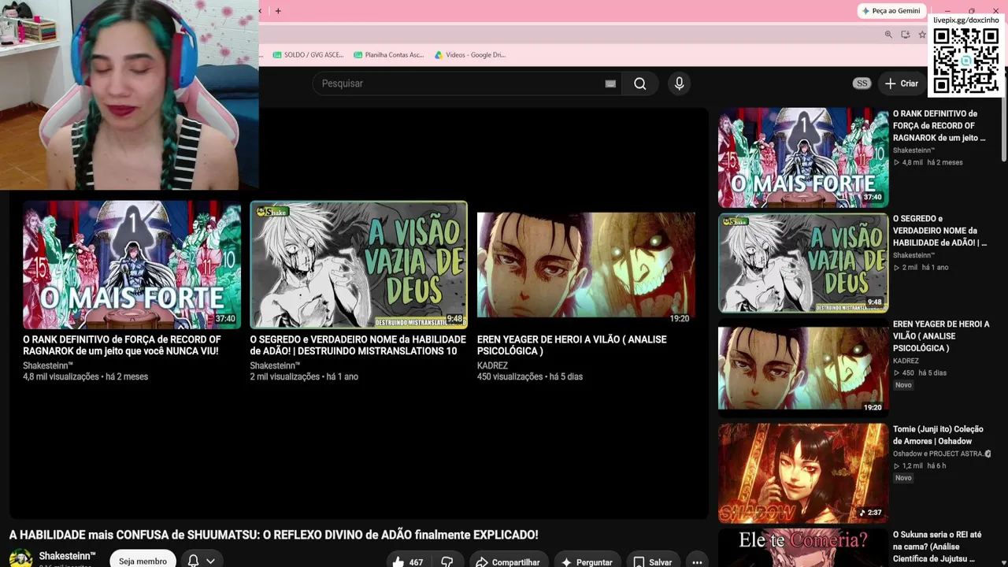Click end-screen title O RANK DEFINITIVO de FORÇA
The image size is (1008, 567).
pos(122,345)
